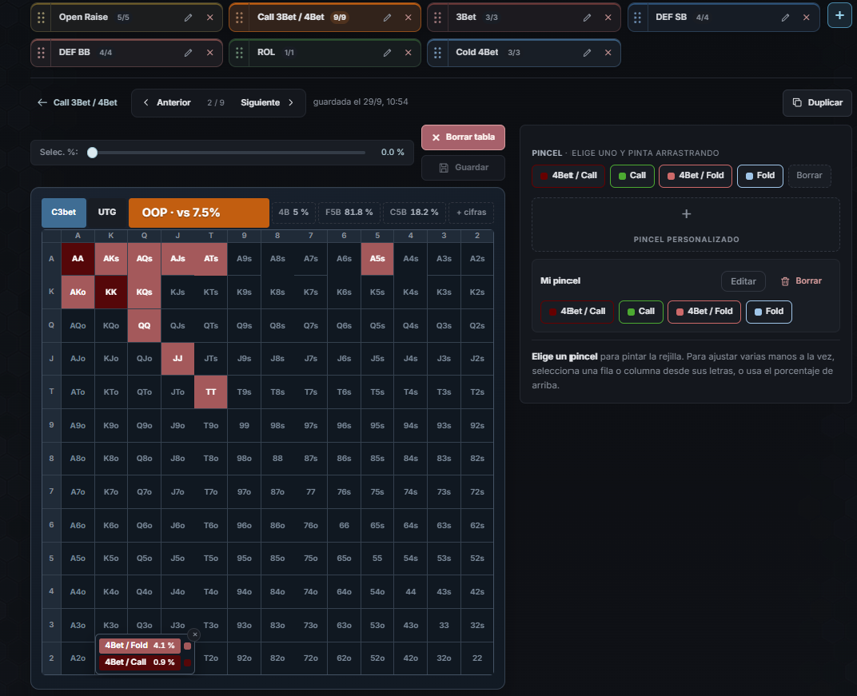Edit the Open Raise category name
Viewport: 857px width, 696px height.
[x=188, y=18]
